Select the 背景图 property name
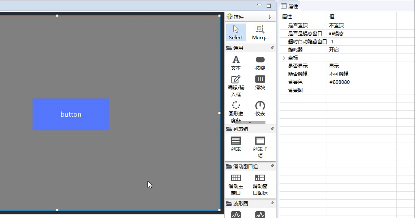 click(x=295, y=90)
